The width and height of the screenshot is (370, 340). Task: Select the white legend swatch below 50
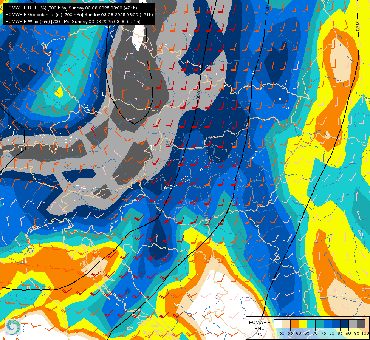278,323
